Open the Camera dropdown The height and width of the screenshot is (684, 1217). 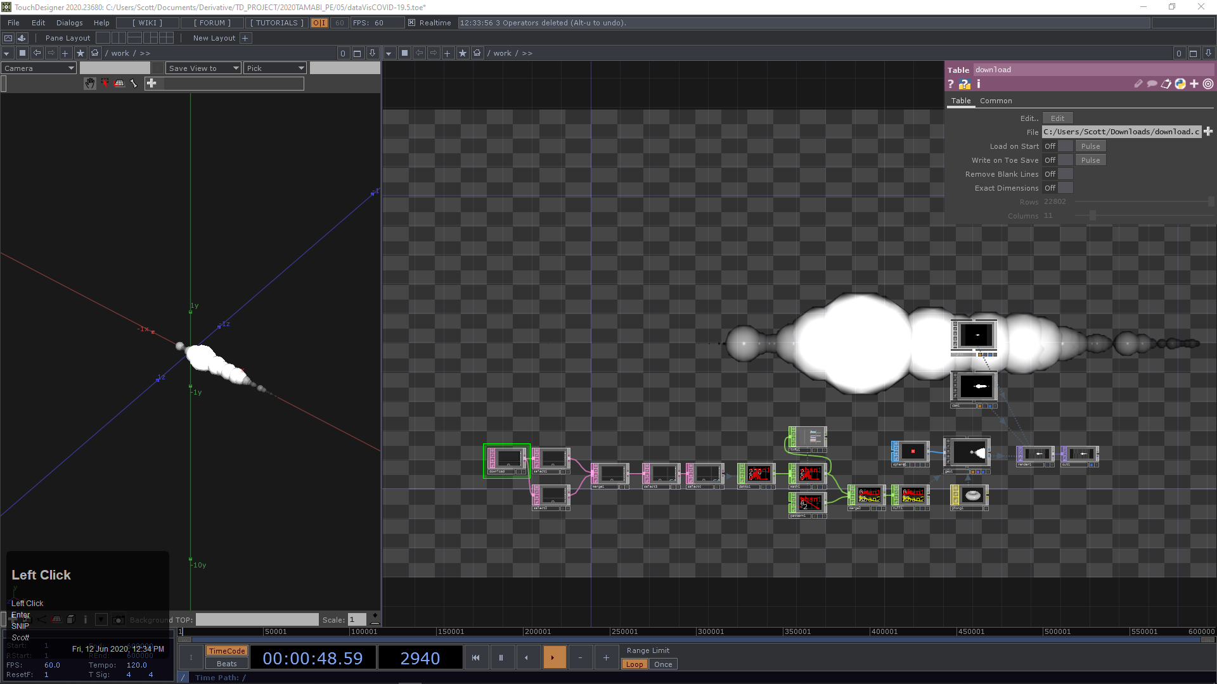pyautogui.click(x=39, y=68)
